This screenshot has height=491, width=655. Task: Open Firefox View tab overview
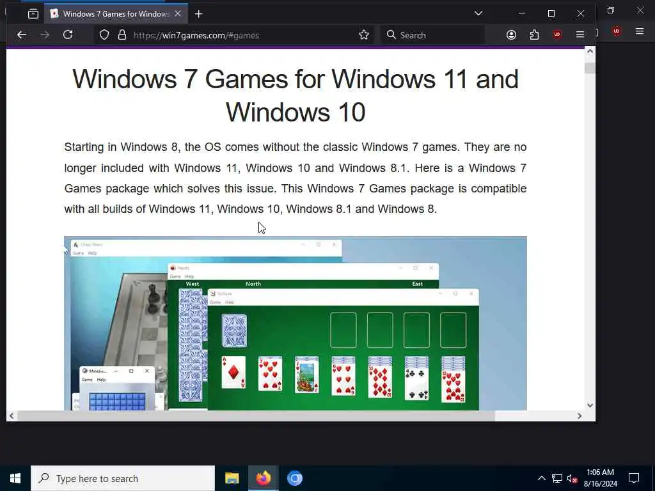tap(33, 14)
